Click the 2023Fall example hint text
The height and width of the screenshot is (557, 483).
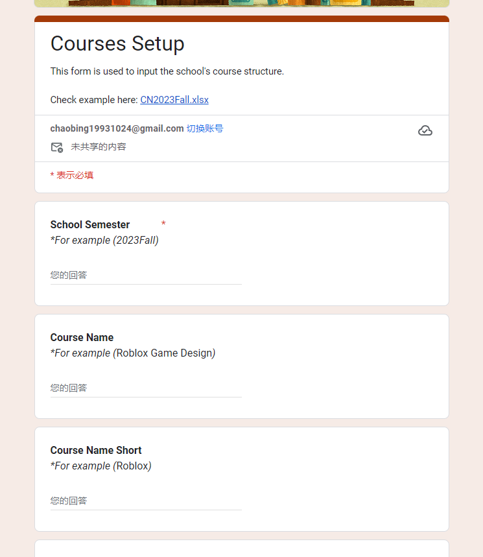104,240
